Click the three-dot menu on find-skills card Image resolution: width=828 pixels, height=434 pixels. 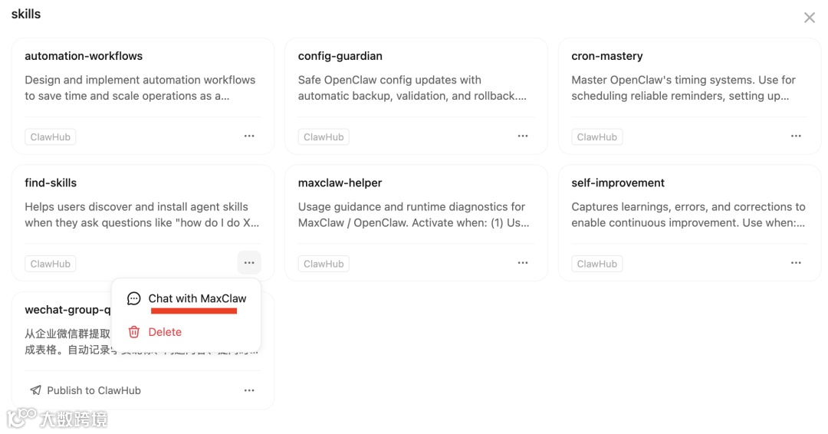249,263
